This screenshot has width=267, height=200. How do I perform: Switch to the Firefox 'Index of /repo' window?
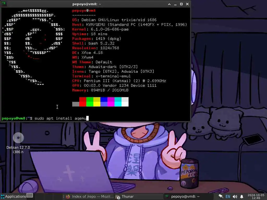pyautogui.click(x=90, y=197)
